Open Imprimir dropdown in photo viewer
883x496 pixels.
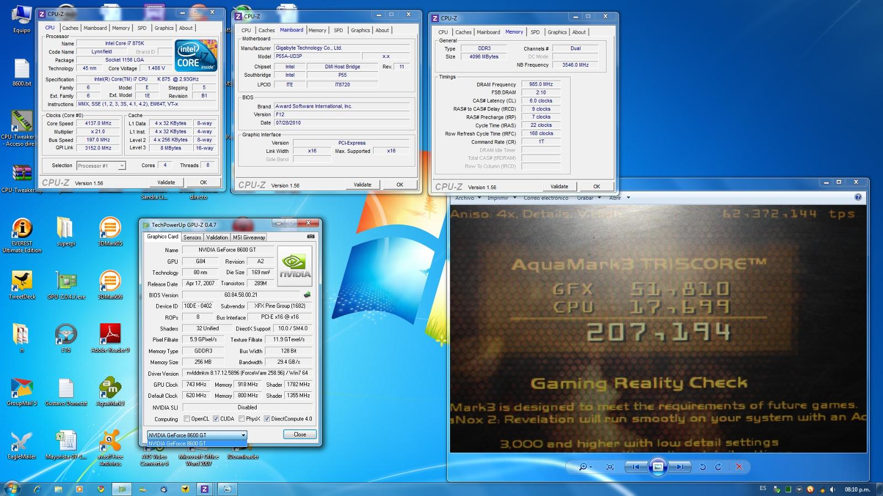(x=502, y=198)
